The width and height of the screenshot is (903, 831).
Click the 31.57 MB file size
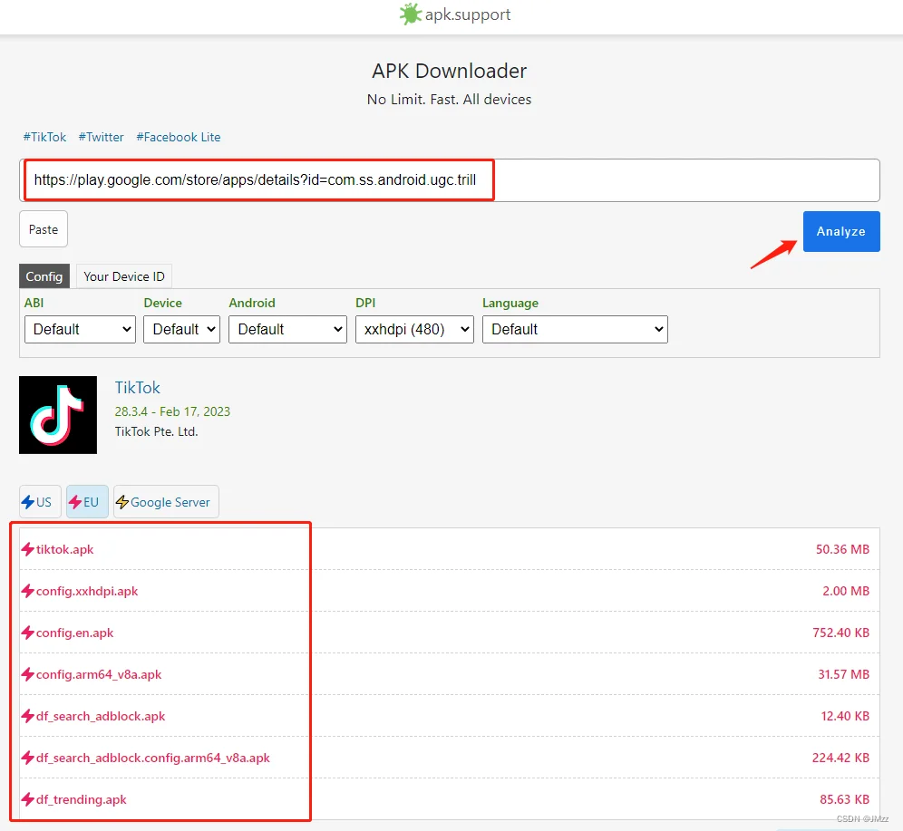[x=844, y=674]
